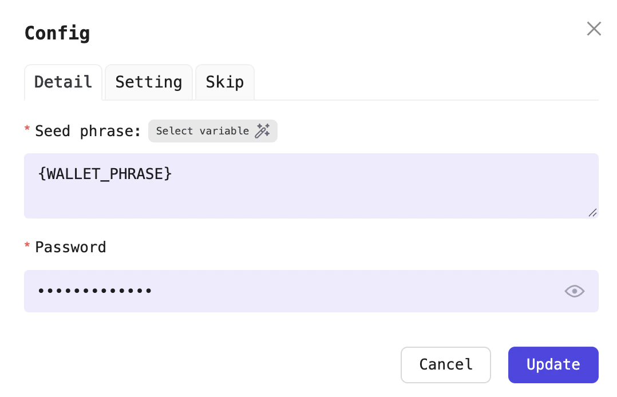Screen dimensions: 617x397
Task: Switch to the Setting tab
Action: click(148, 82)
